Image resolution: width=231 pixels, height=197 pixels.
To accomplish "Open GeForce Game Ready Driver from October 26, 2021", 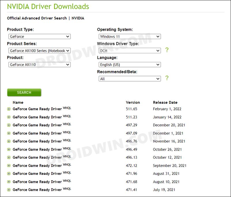I will pyautogui.click(x=37, y=149).
